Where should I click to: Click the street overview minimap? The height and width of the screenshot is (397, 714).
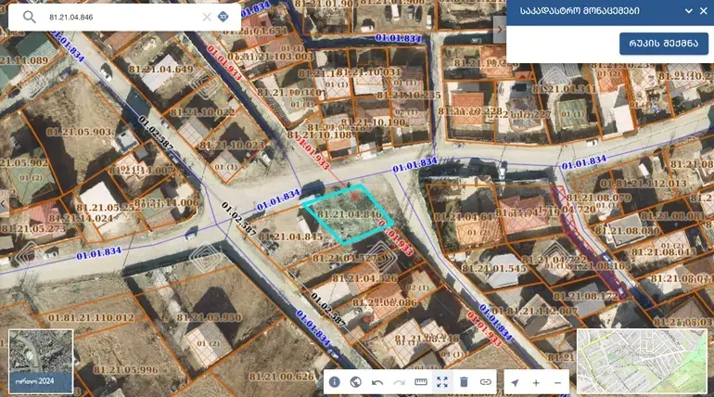pos(642,361)
